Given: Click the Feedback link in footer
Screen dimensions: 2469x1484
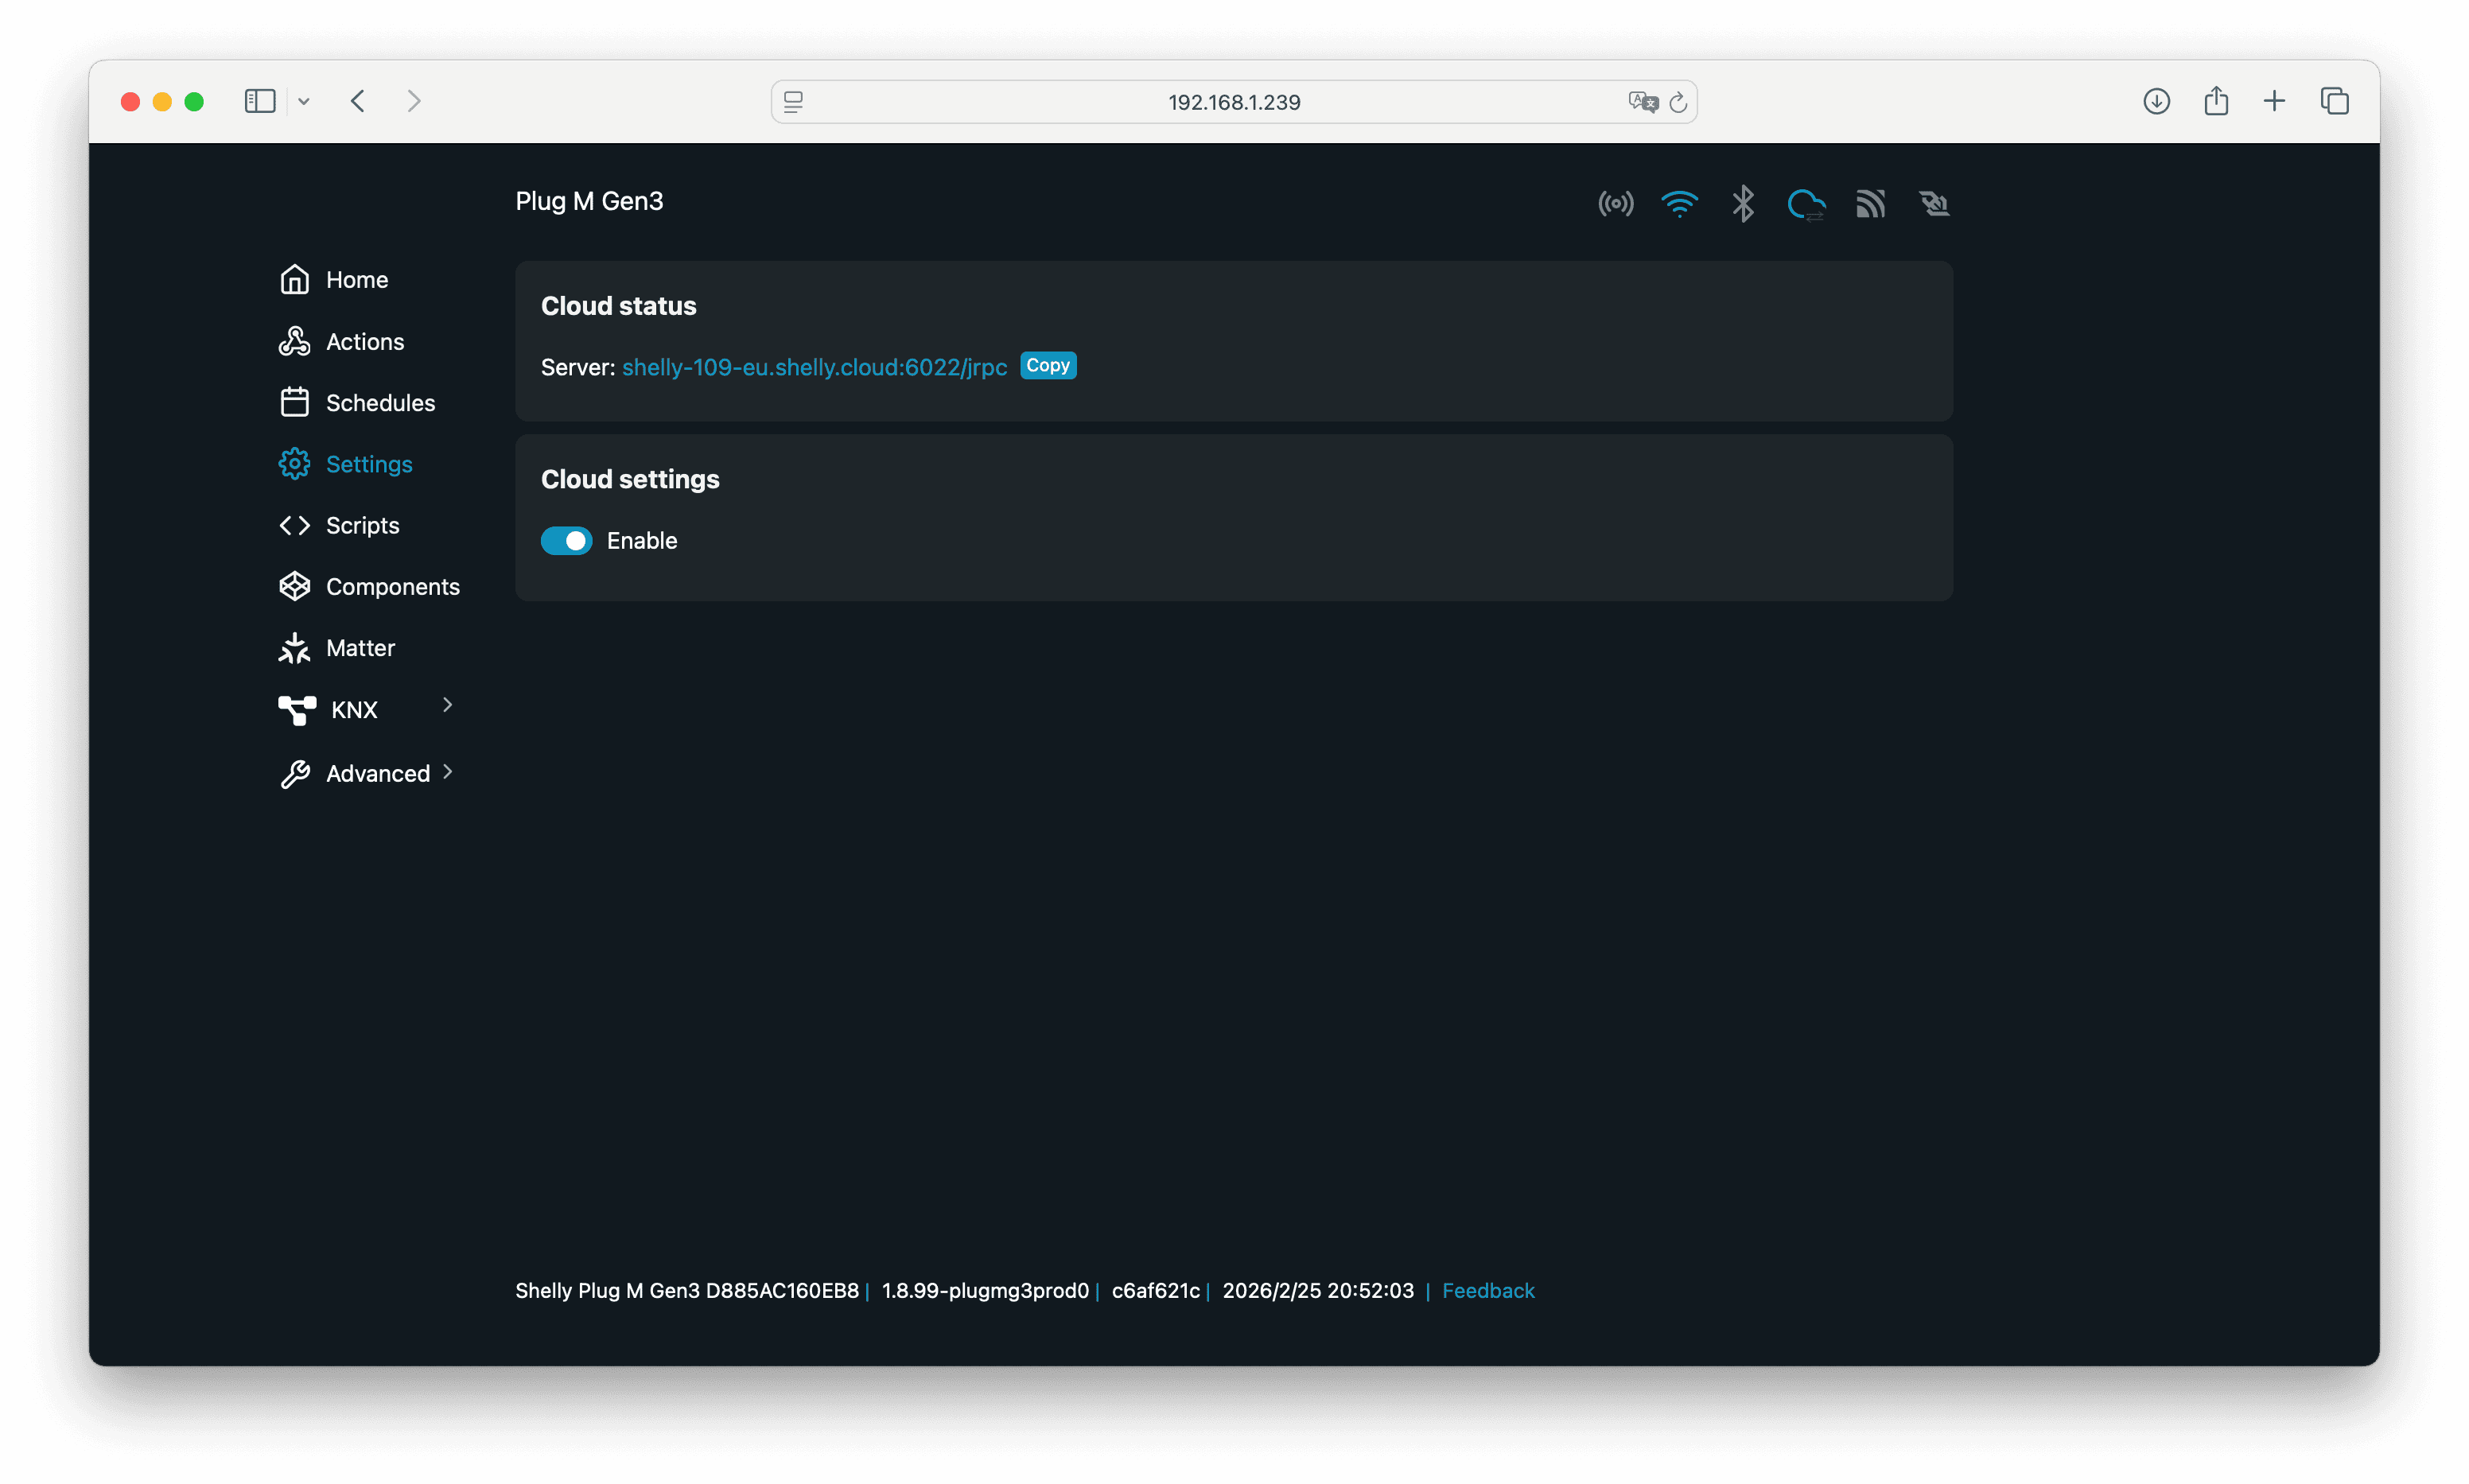Looking at the screenshot, I should click(1487, 1291).
